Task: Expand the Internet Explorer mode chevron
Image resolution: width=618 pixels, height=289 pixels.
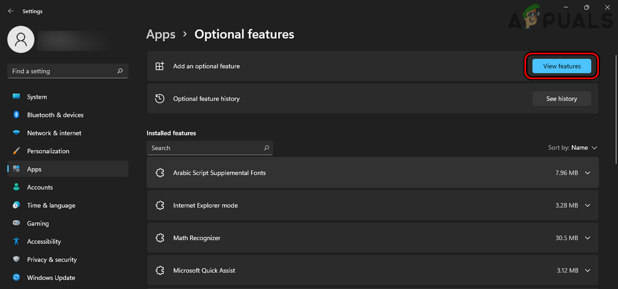Action: 588,205
